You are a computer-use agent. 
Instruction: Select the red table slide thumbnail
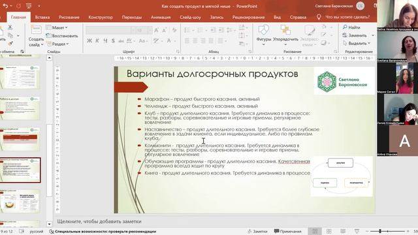(x=20, y=139)
